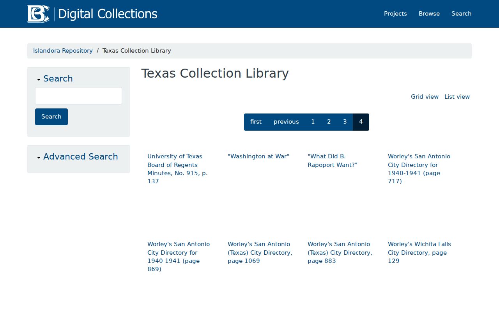
Task: Open Worley's San Antonio Directory page 883
Action: click(340, 252)
